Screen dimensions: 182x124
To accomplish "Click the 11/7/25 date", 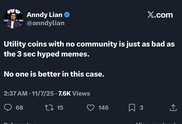I will pos(43,93).
